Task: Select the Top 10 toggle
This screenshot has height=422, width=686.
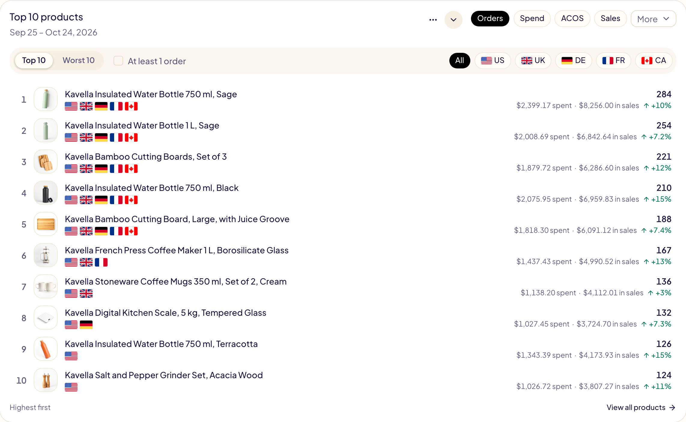Action: (x=34, y=60)
